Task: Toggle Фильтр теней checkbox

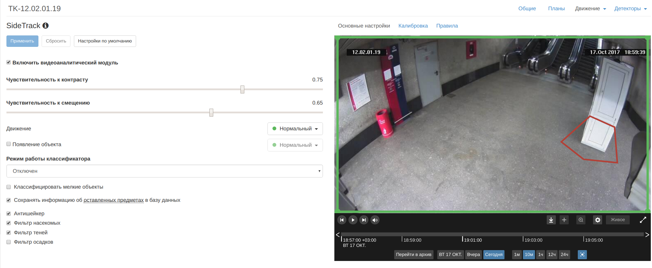Action: coord(9,233)
